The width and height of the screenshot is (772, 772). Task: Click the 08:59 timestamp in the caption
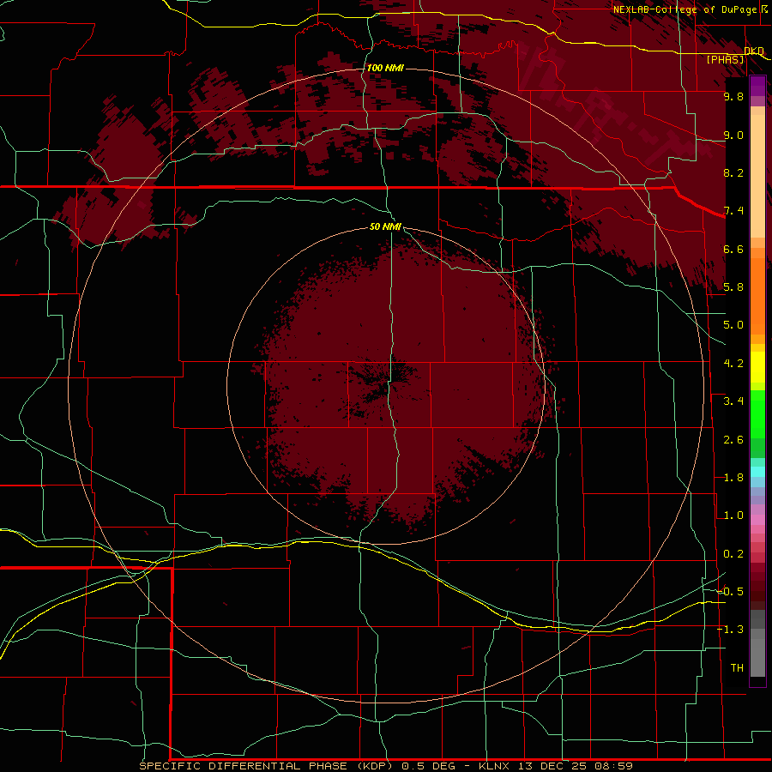pos(613,766)
